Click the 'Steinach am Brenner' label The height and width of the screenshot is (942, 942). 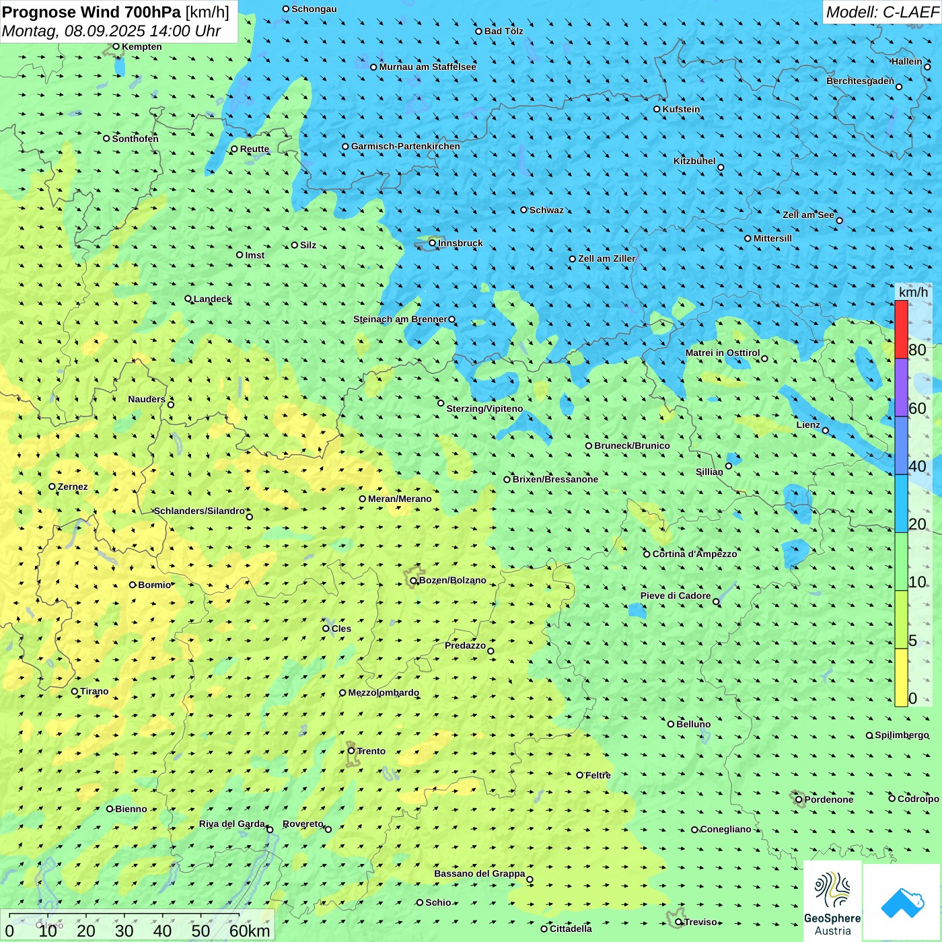(x=400, y=319)
